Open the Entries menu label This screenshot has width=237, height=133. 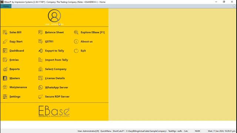point(14,60)
